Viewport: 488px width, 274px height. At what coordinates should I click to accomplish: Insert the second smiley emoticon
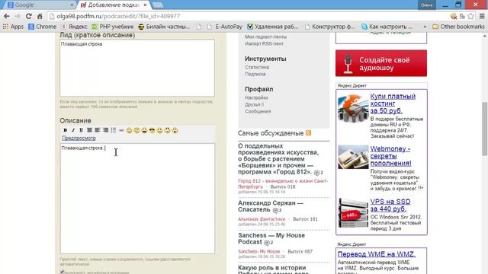[x=137, y=130]
